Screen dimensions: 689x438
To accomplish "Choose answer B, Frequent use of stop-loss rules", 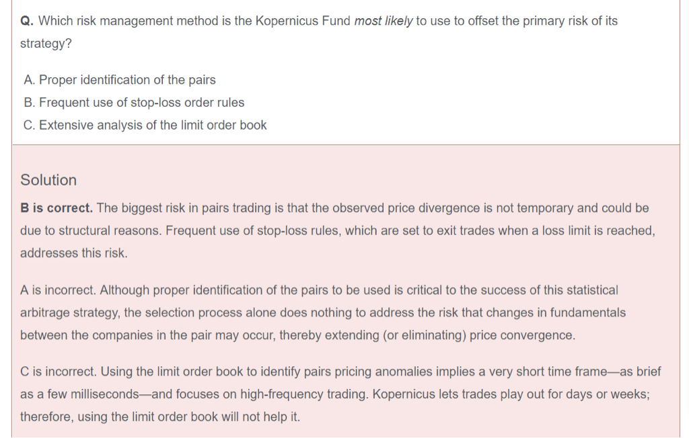I will [x=133, y=103].
